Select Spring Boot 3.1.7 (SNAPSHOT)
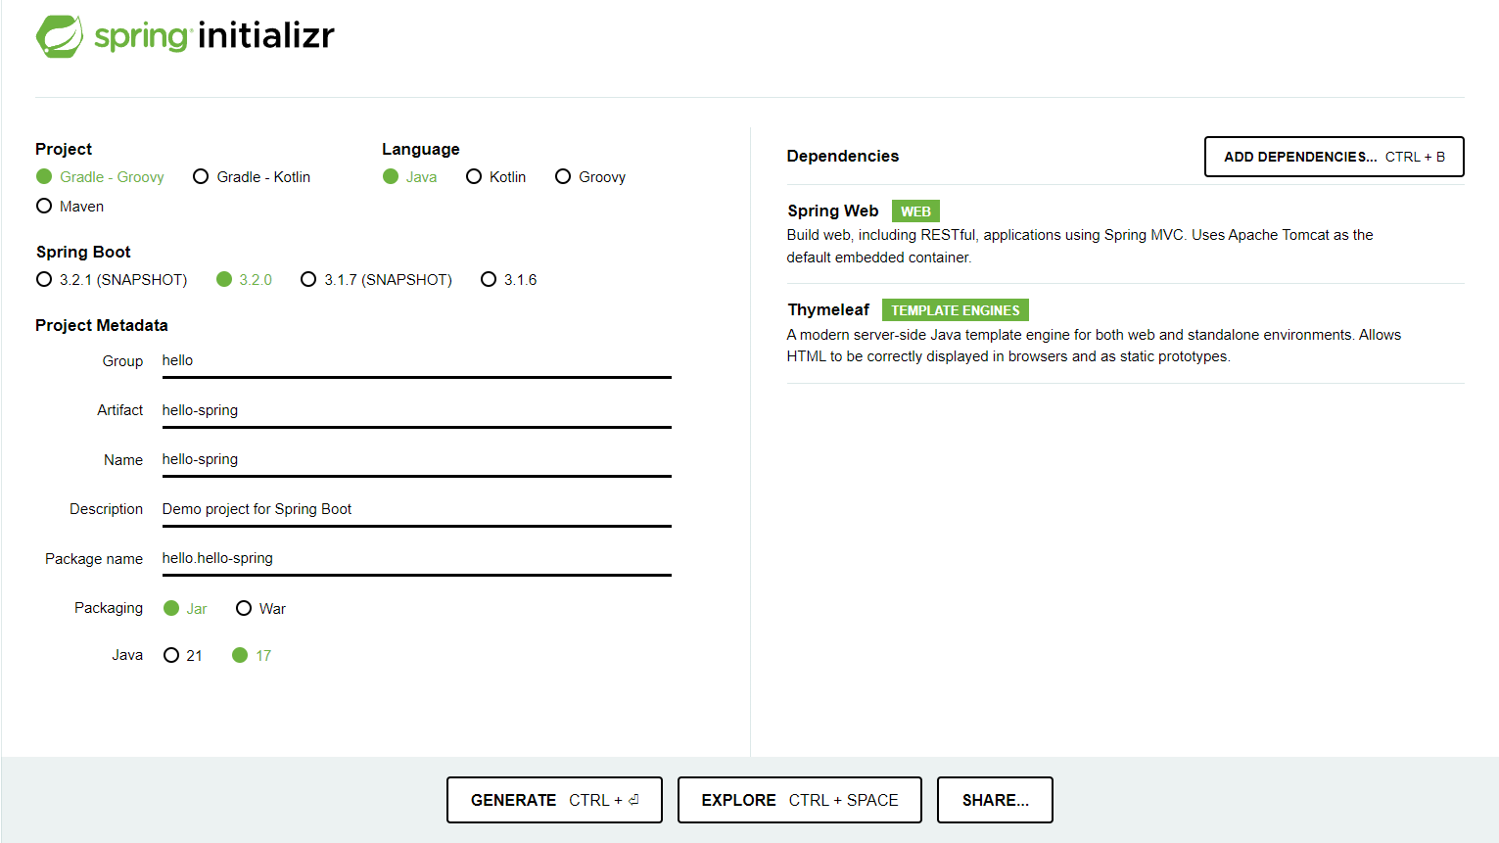Screen dimensions: 1499x843 [377, 280]
